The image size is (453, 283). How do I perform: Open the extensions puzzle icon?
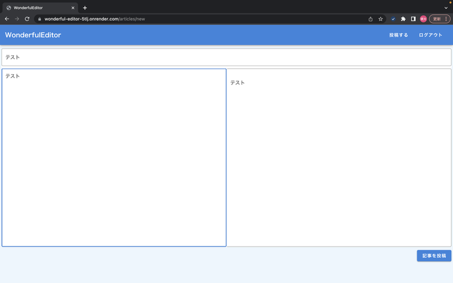click(403, 19)
